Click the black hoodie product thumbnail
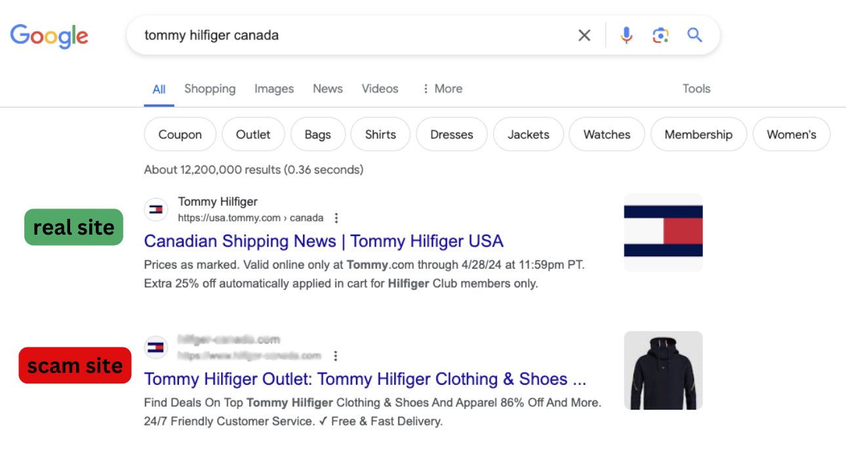The width and height of the screenshot is (846, 449). pyautogui.click(x=663, y=370)
